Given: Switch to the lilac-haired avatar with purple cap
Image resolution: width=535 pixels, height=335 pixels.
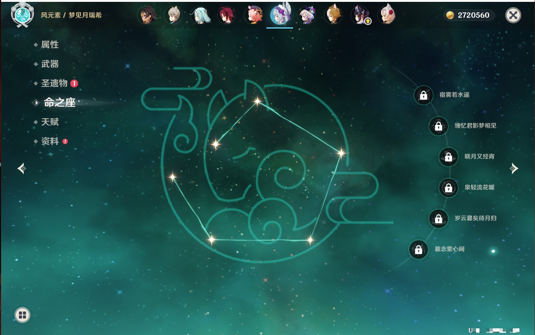Looking at the screenshot, I should point(307,15).
